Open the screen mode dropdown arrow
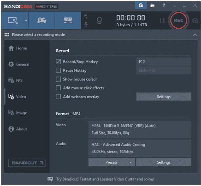The width and height of the screenshot is (201, 186). 26,20
